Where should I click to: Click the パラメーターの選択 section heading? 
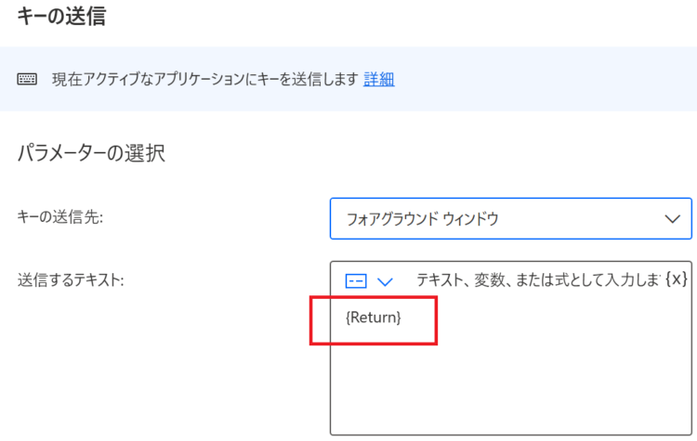[x=91, y=153]
